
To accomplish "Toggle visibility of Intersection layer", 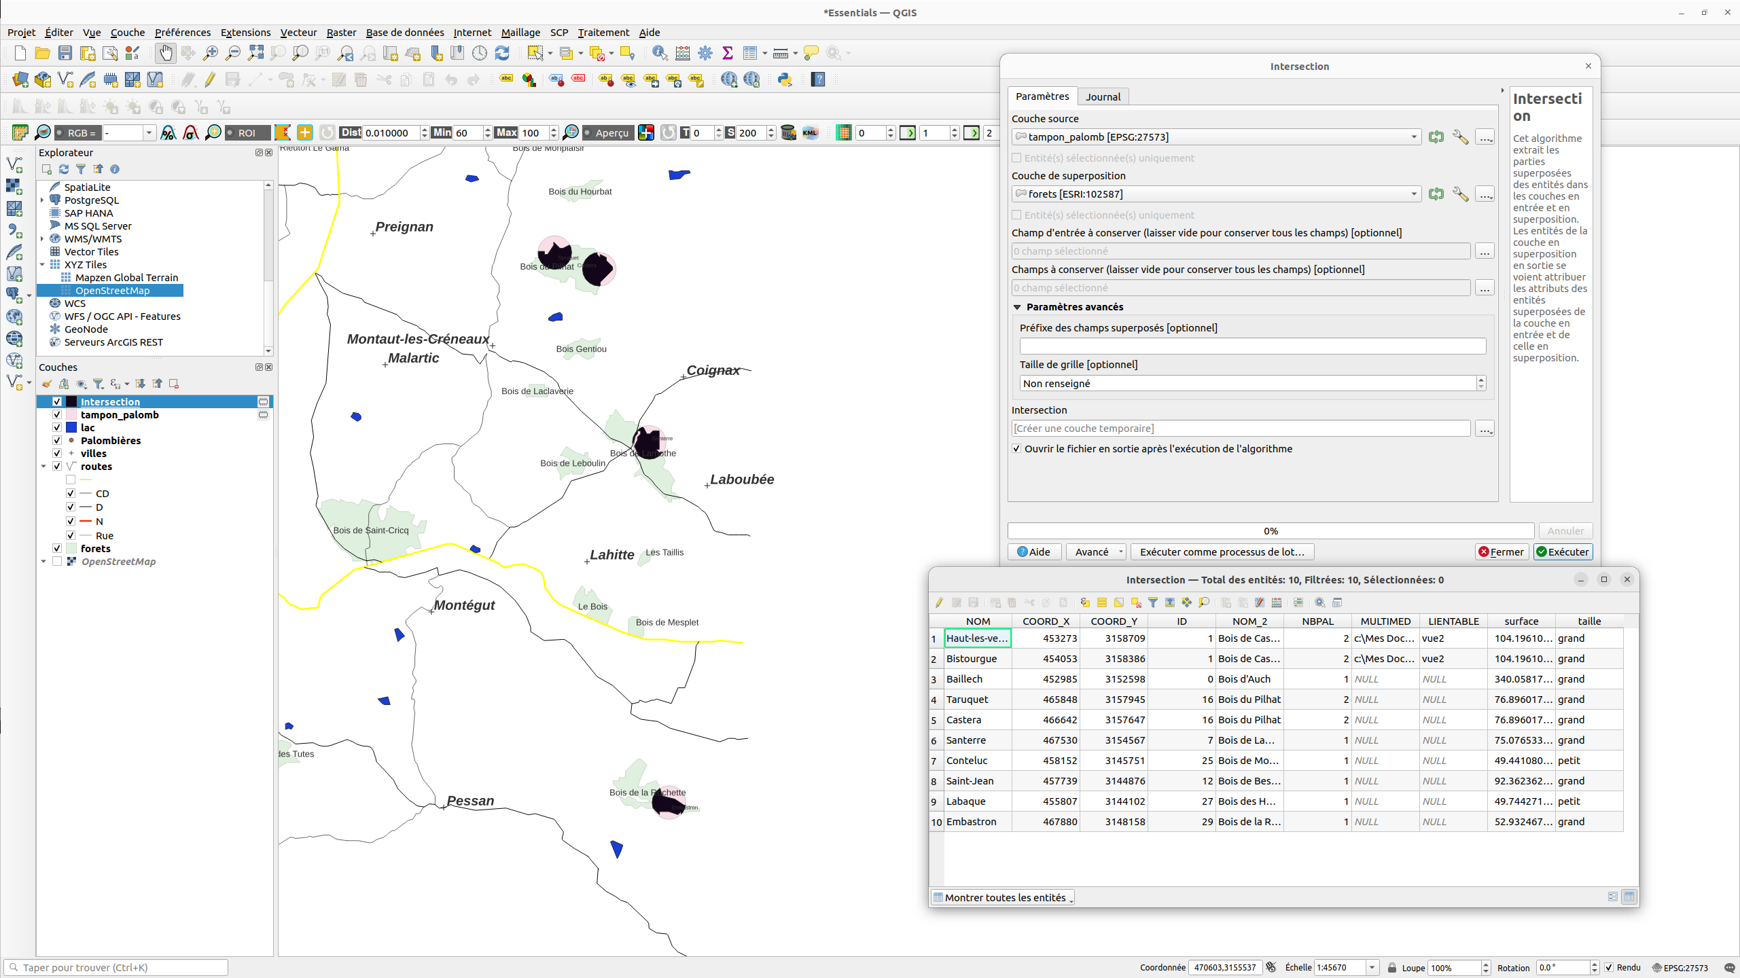I will [57, 402].
